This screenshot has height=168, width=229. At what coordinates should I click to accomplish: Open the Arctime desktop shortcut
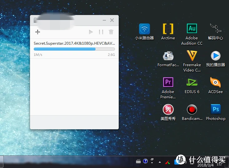pyautogui.click(x=168, y=32)
